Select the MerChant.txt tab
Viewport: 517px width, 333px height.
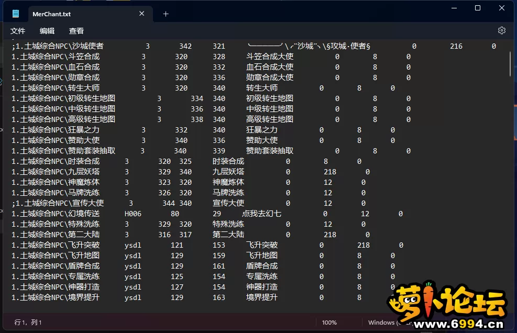click(x=90, y=14)
